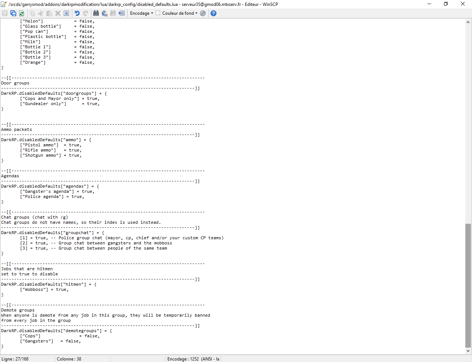
Task: Click the Select All icon
Action: (66, 13)
